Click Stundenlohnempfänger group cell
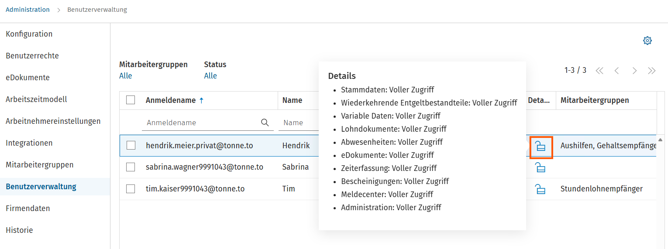668x249 pixels. click(x=602, y=189)
